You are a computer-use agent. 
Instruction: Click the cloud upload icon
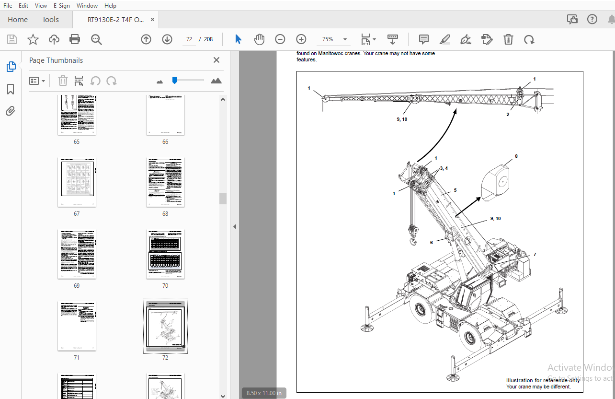[54, 39]
